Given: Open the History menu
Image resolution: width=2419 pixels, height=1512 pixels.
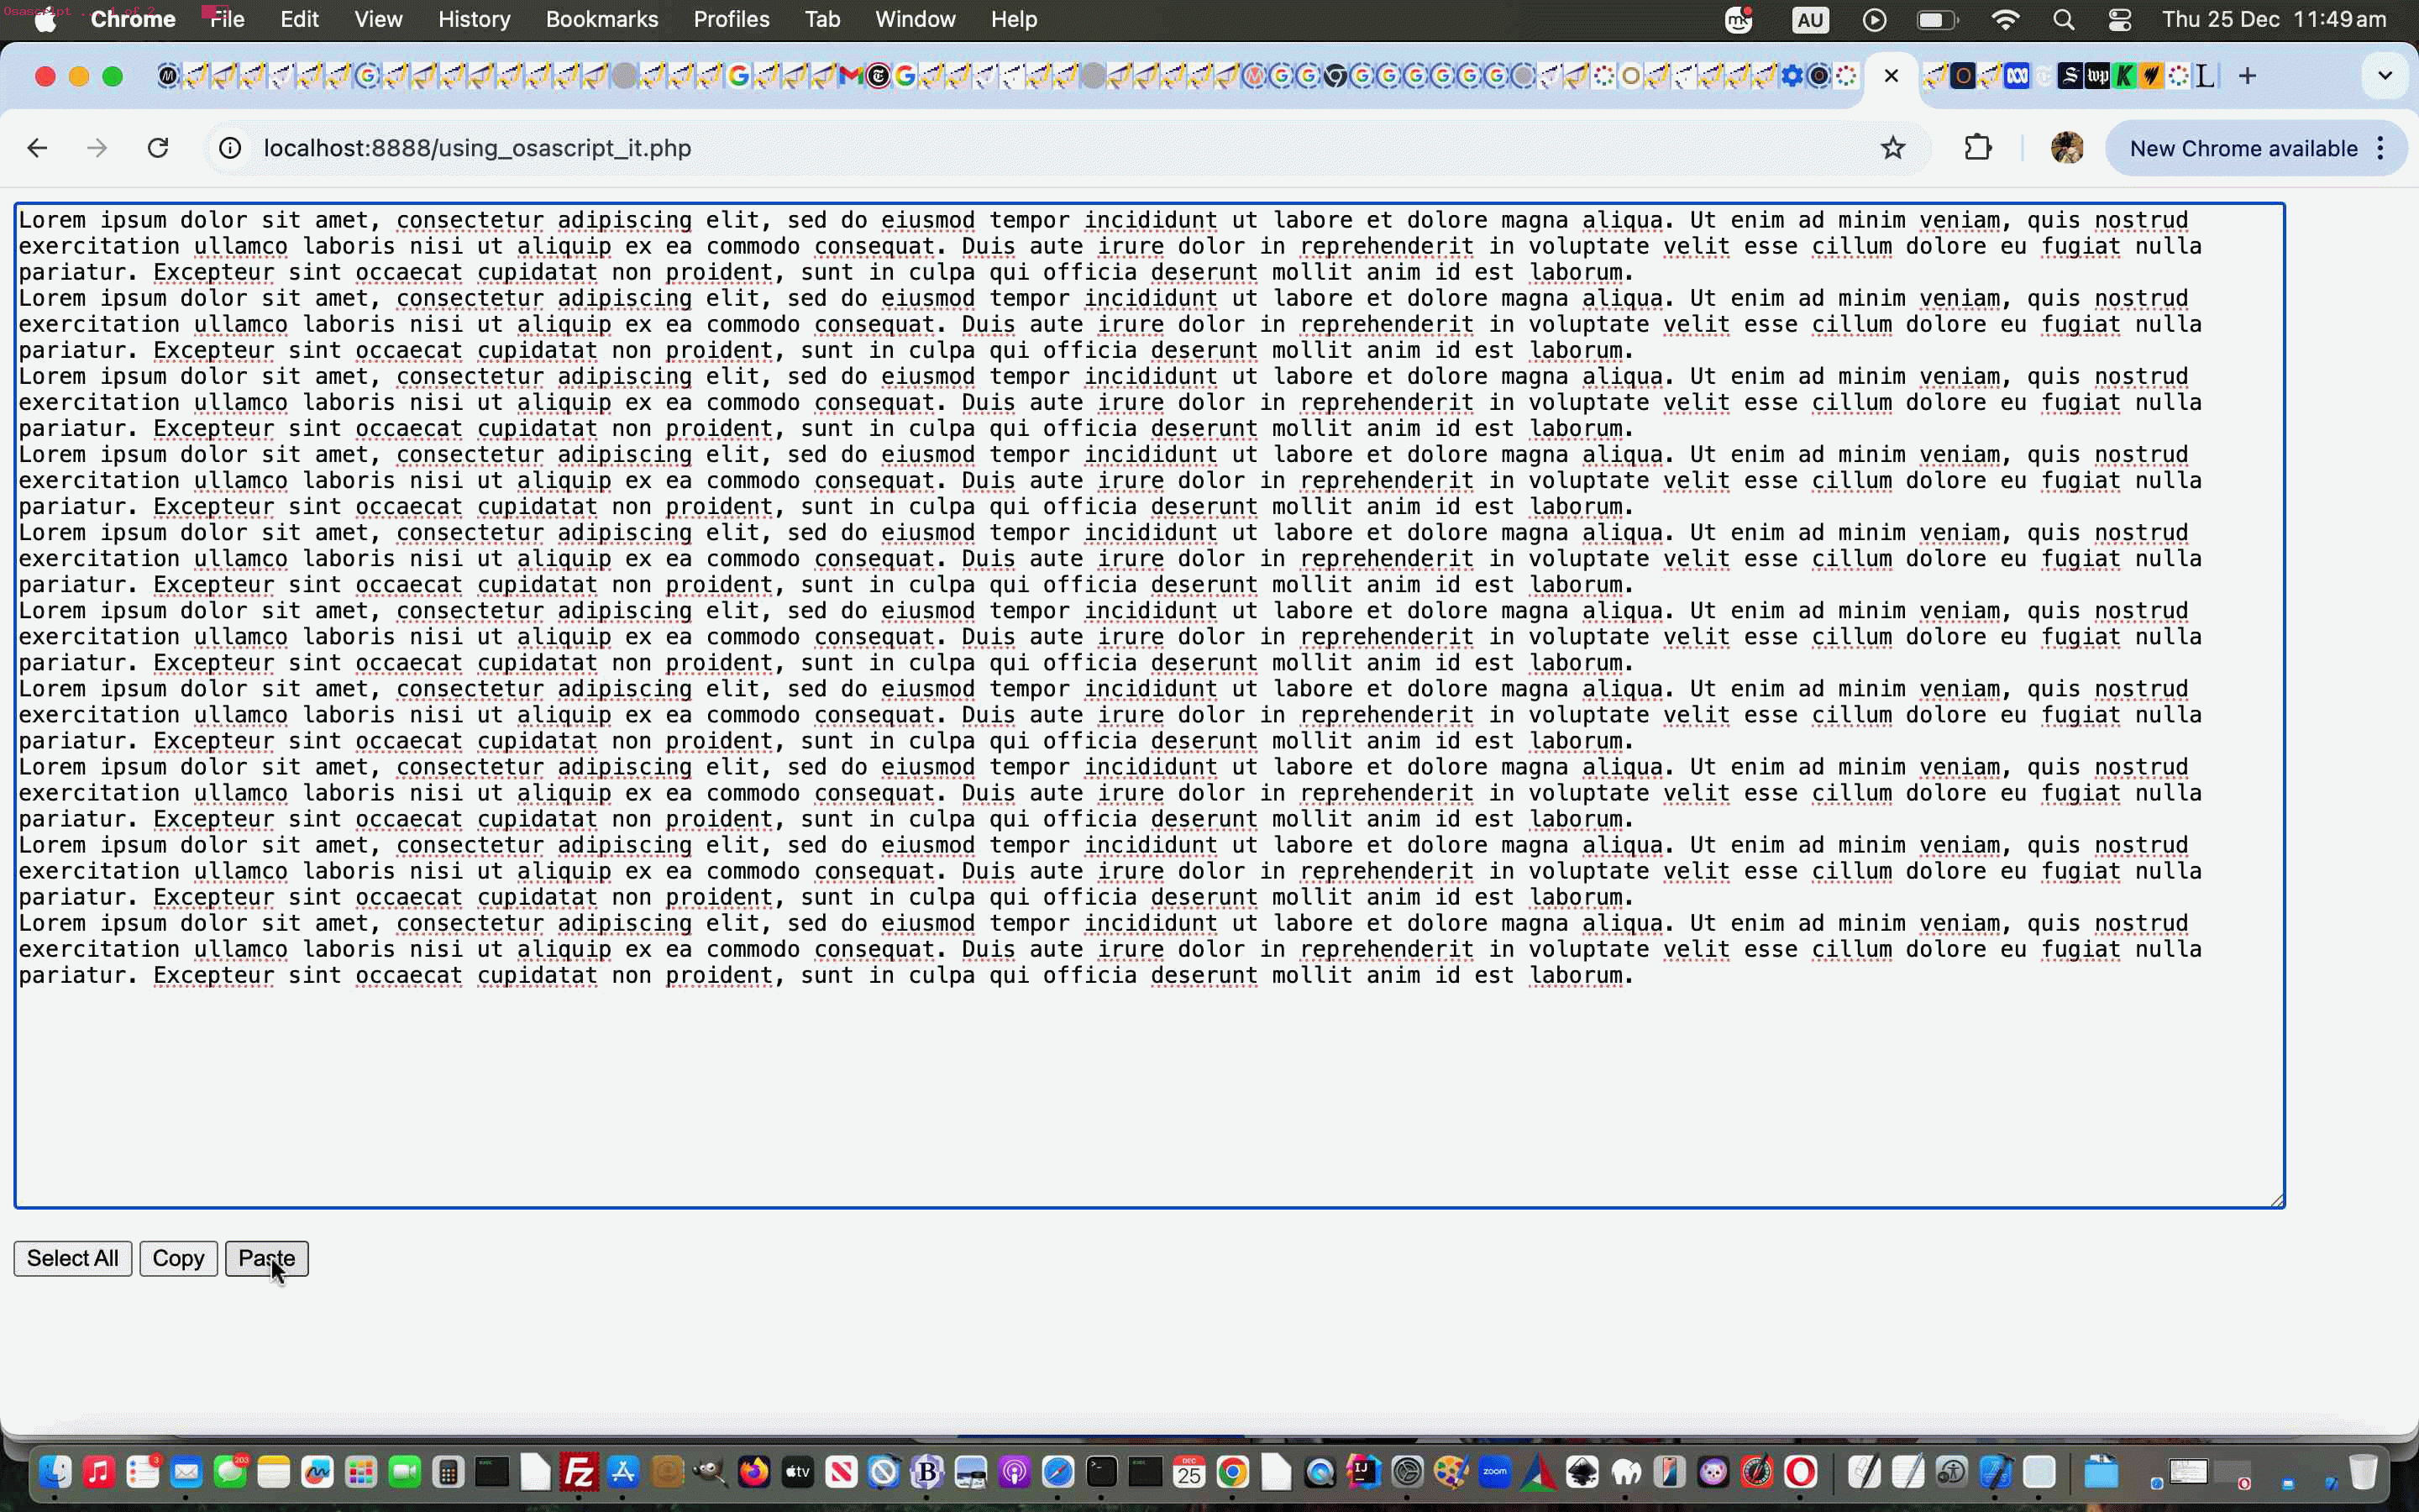Looking at the screenshot, I should pyautogui.click(x=474, y=20).
